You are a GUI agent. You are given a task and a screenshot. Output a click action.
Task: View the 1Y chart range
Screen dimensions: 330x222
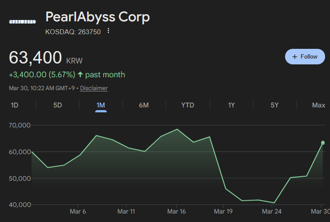tap(231, 105)
